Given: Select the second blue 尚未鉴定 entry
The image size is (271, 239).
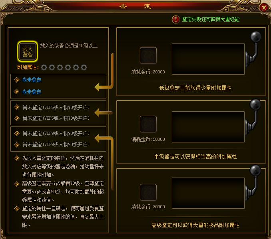Looking at the screenshot, I should point(32,92).
